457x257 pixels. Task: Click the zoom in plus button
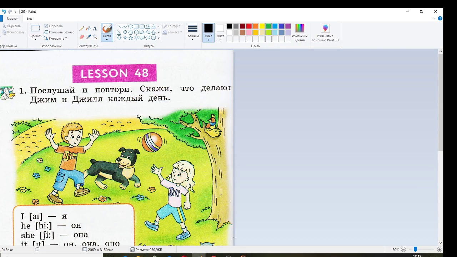[x=440, y=250]
